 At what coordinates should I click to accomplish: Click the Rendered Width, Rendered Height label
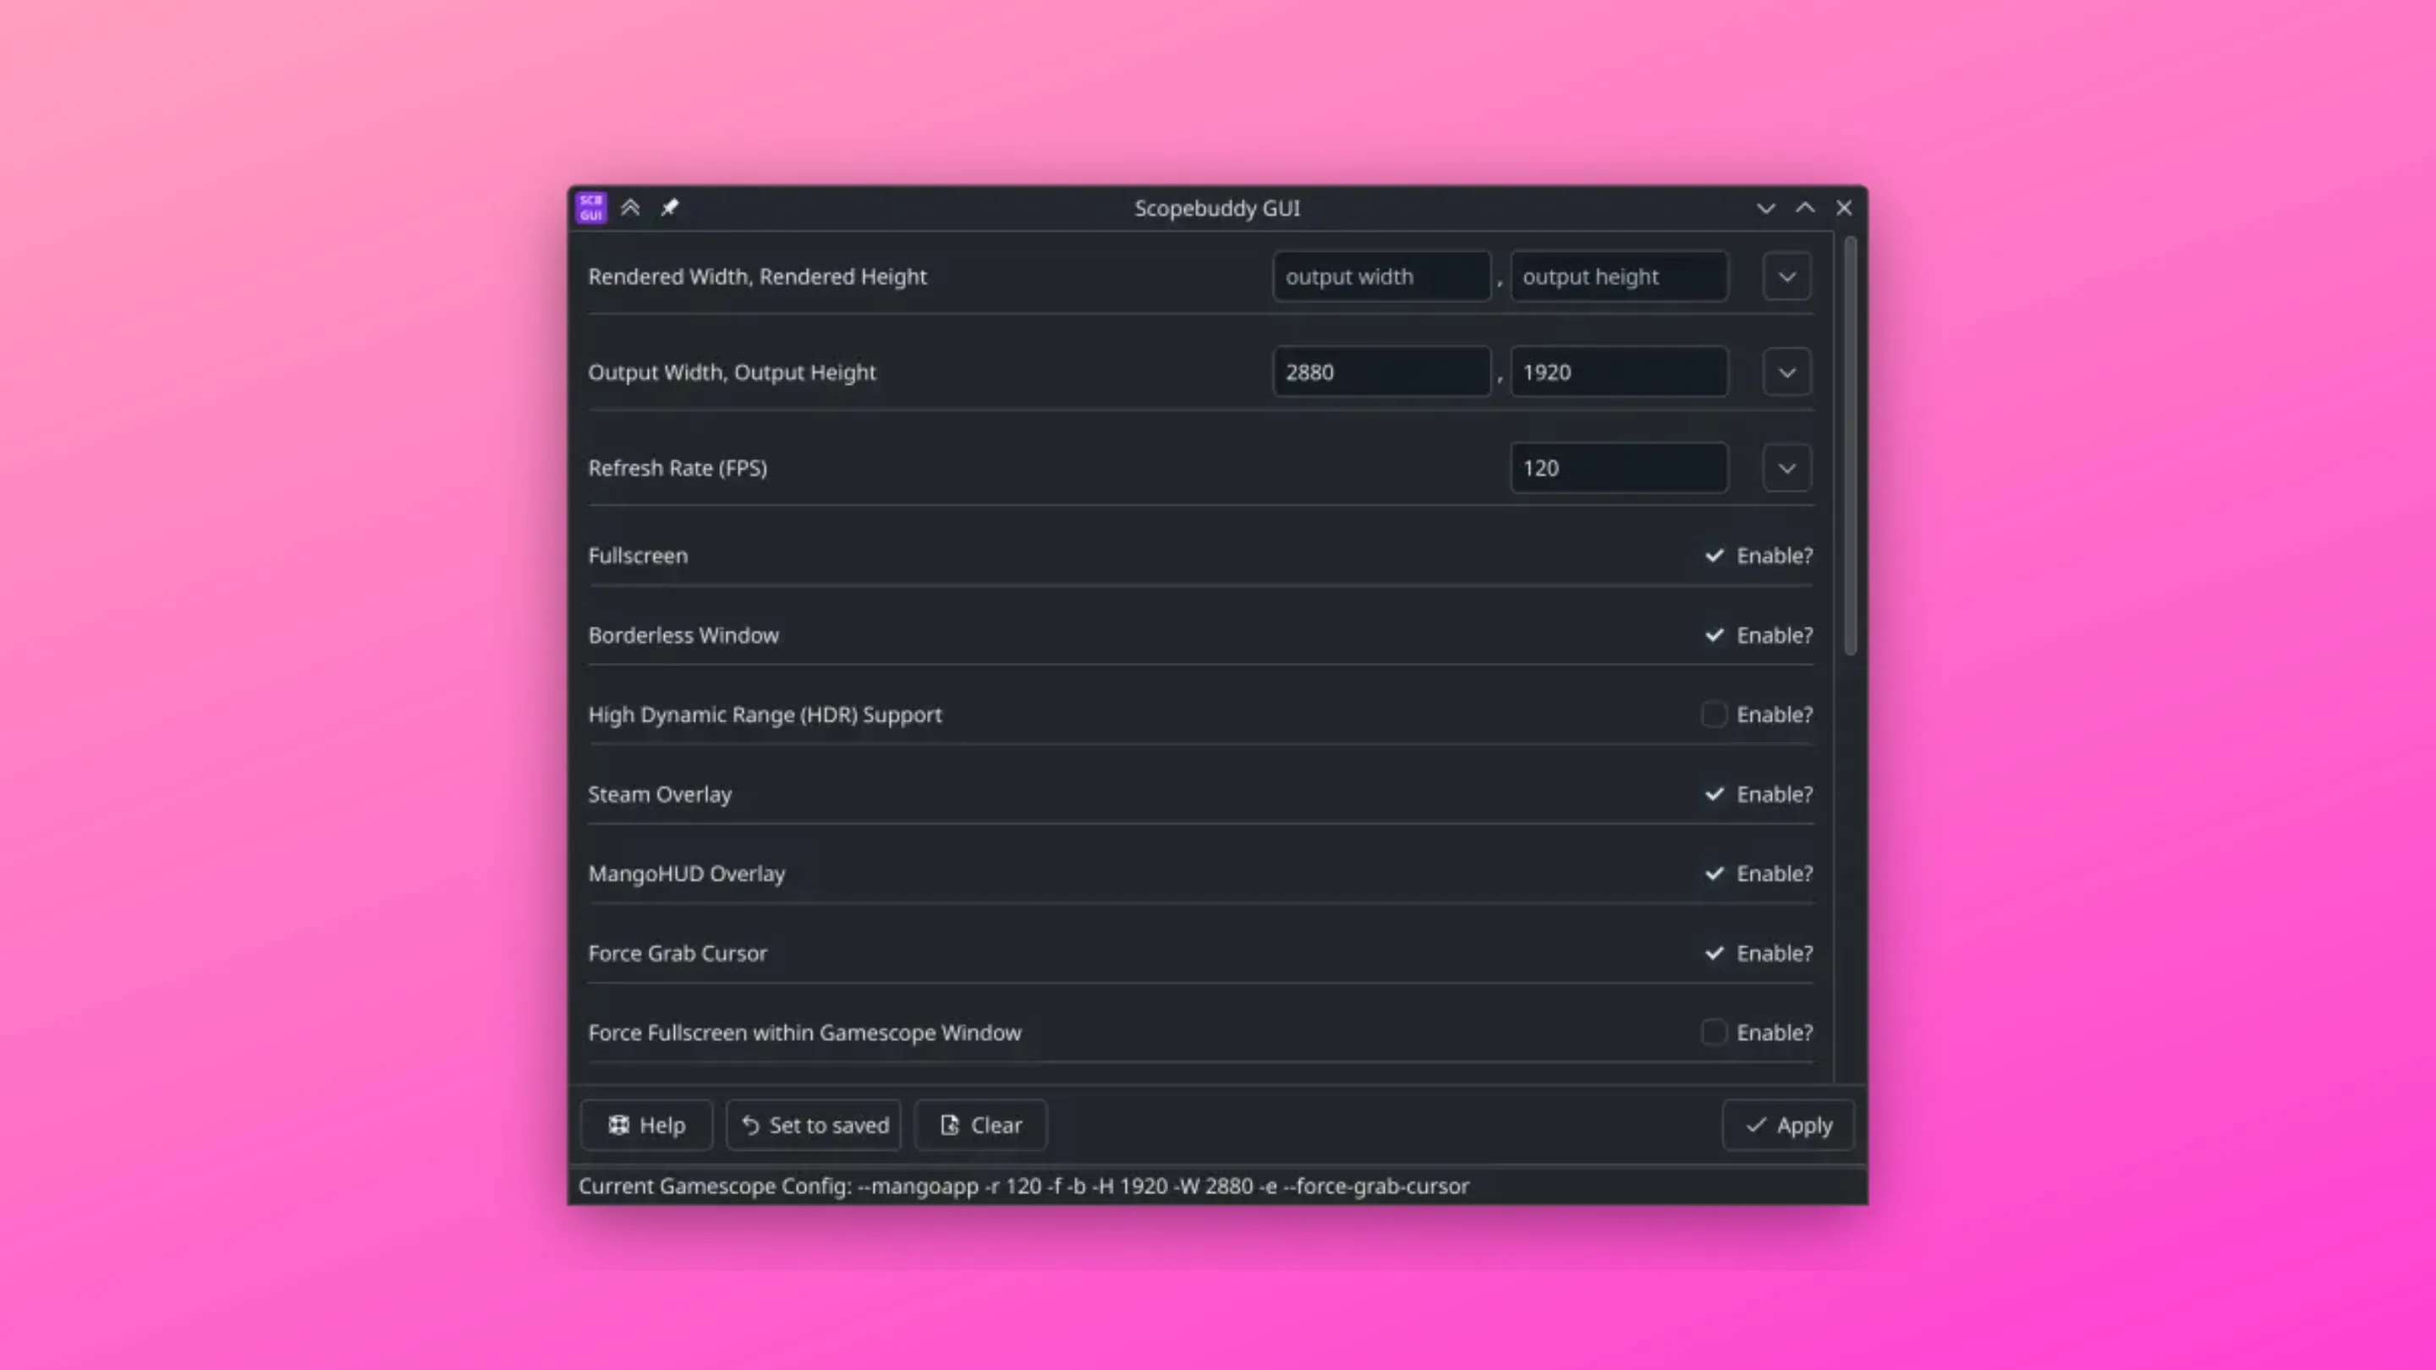pyautogui.click(x=758, y=277)
